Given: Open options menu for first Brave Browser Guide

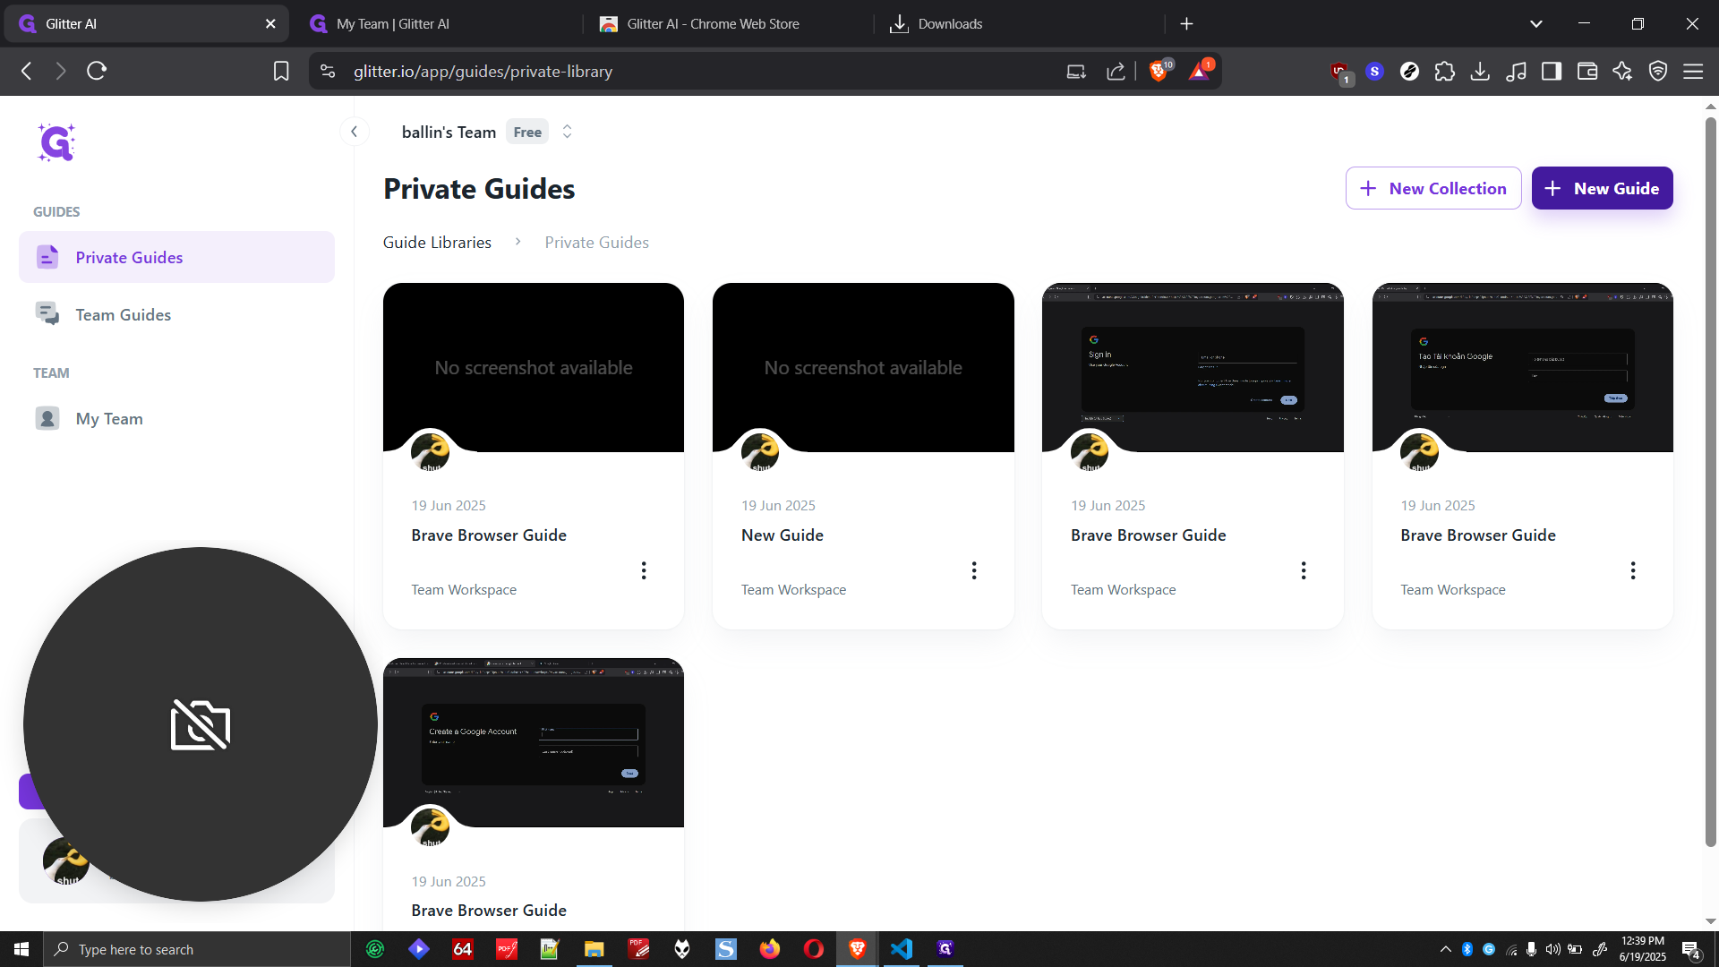Looking at the screenshot, I should click(x=644, y=570).
